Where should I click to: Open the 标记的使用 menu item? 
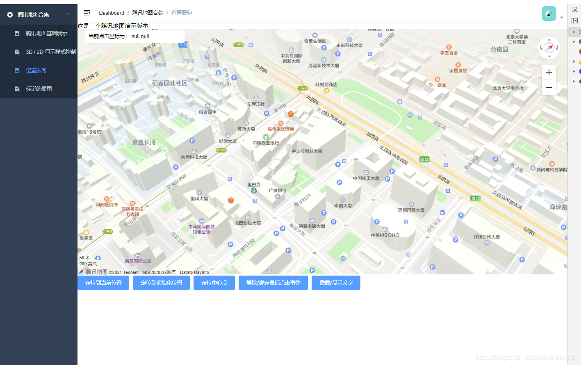click(39, 89)
